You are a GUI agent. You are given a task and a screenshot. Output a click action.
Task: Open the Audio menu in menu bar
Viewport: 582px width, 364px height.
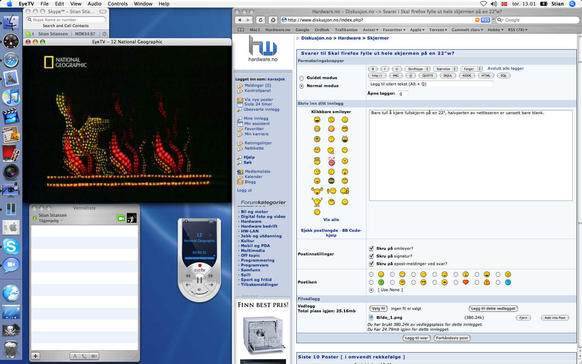pyautogui.click(x=94, y=4)
